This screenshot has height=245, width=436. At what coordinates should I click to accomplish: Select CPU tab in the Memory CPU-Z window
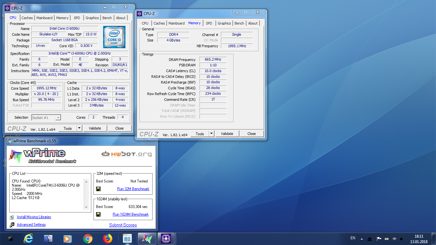click(x=145, y=23)
